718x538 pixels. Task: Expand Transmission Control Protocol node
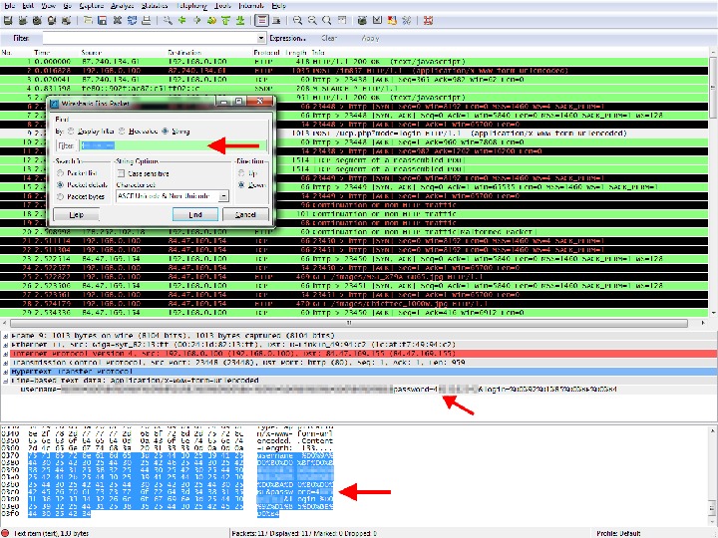click(6, 363)
